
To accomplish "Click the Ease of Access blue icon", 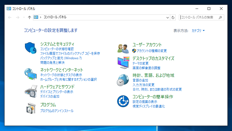I will [123, 101].
